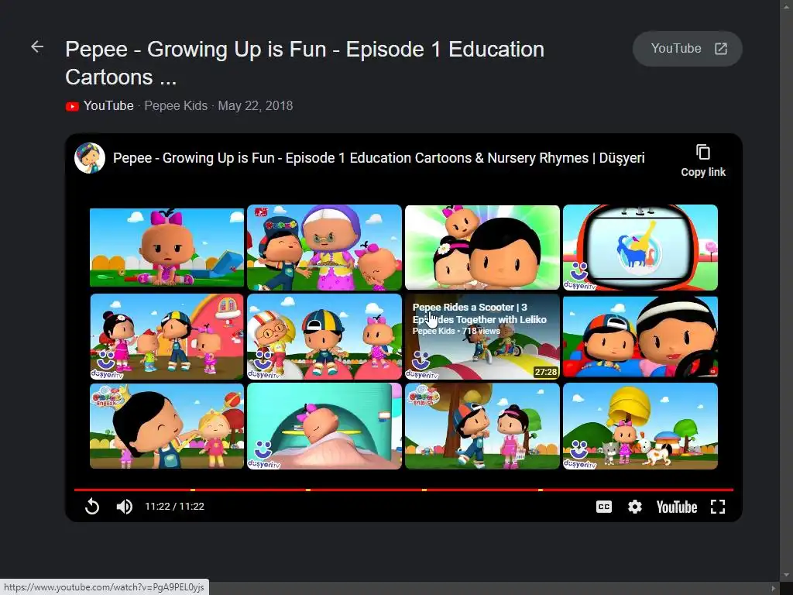
Task: Open the suggested video with three kids sitting on red mounds
Action: pyautogui.click(x=324, y=336)
